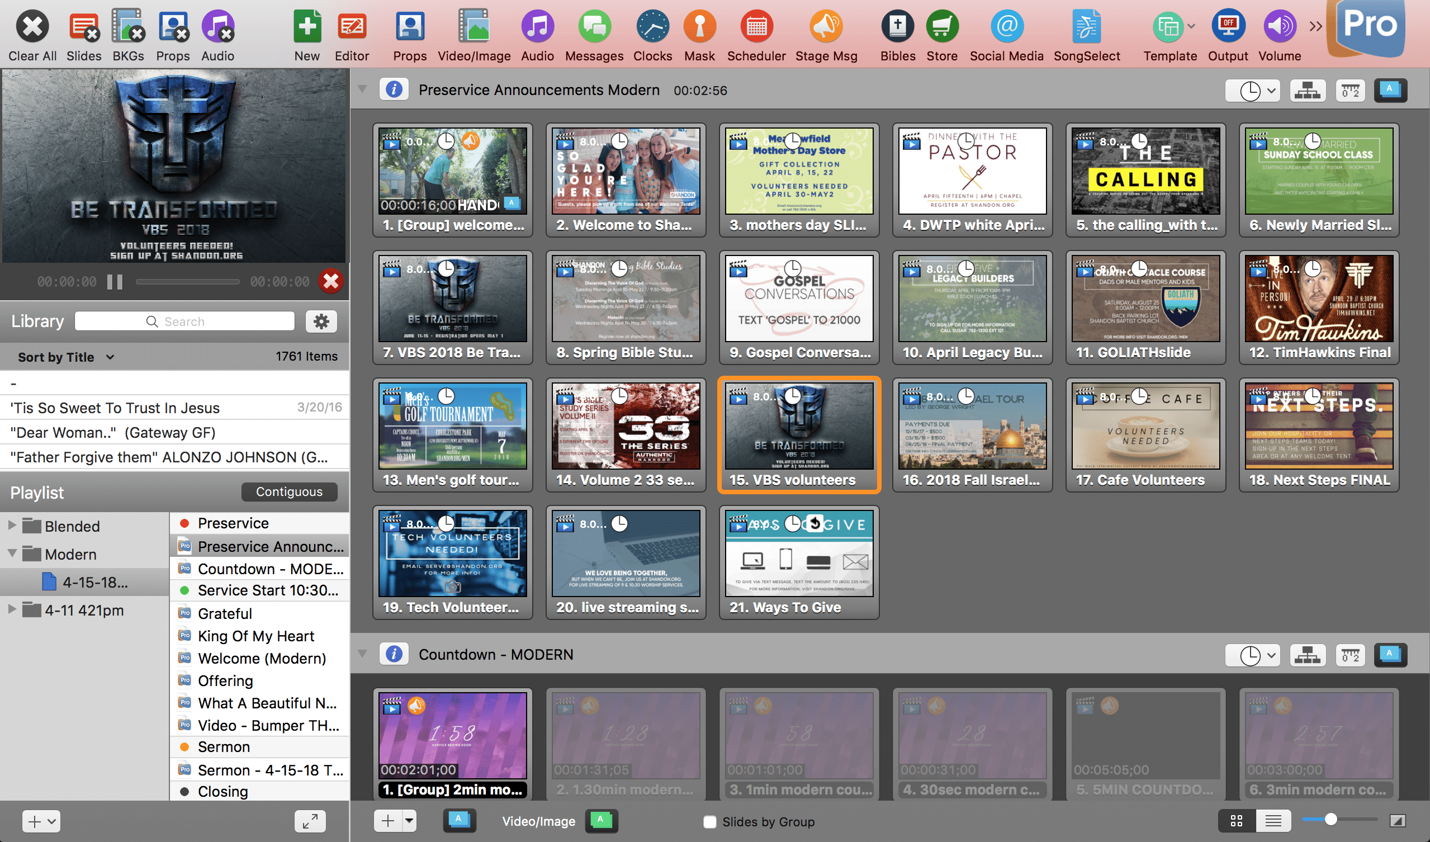Click the Clear All toolbar icon

(32, 27)
